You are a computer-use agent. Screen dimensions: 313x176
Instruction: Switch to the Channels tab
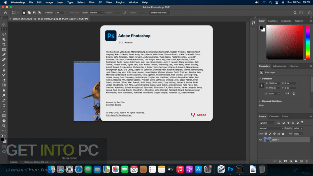tap(274, 116)
